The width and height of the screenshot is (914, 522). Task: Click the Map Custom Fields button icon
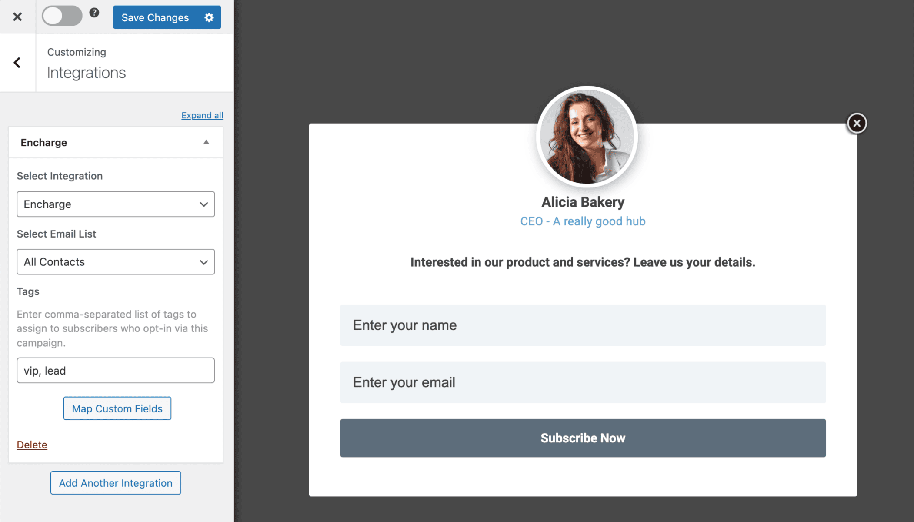point(116,408)
